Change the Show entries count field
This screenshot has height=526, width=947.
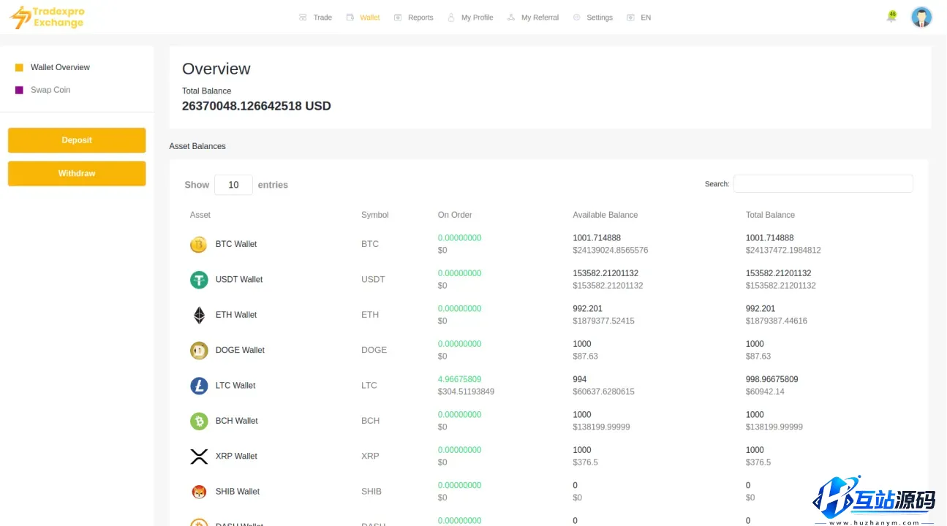click(233, 185)
